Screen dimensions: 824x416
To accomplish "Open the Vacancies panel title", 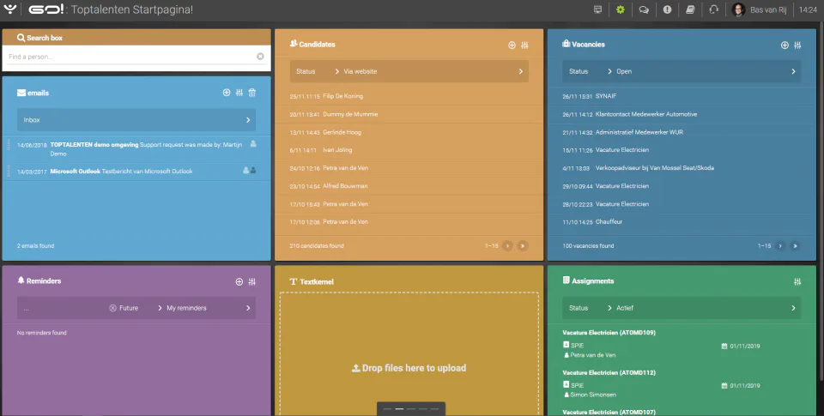I will 588,44.
